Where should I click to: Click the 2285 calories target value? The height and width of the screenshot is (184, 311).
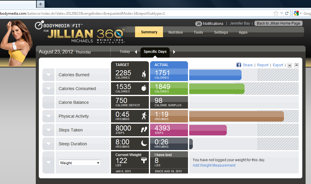(123, 73)
